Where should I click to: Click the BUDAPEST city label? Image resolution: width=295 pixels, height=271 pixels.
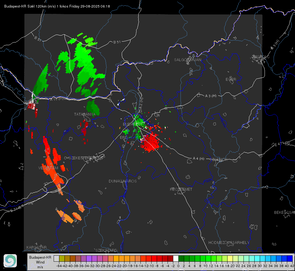(x=133, y=124)
